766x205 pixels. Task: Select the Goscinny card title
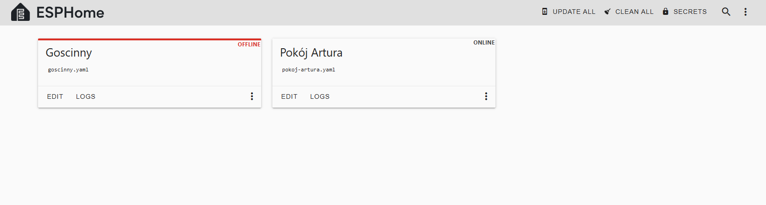(69, 53)
